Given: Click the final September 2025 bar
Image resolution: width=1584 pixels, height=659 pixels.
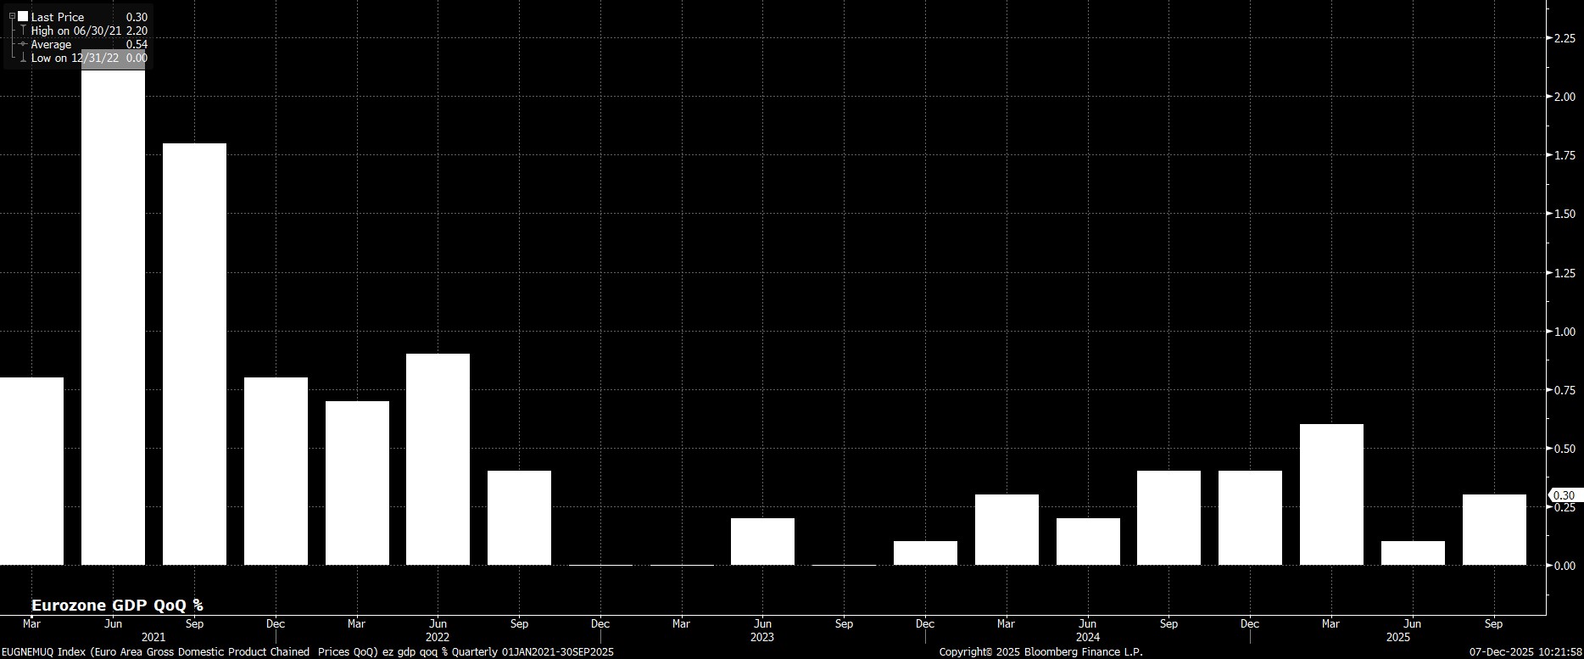Looking at the screenshot, I should pyautogui.click(x=1494, y=530).
